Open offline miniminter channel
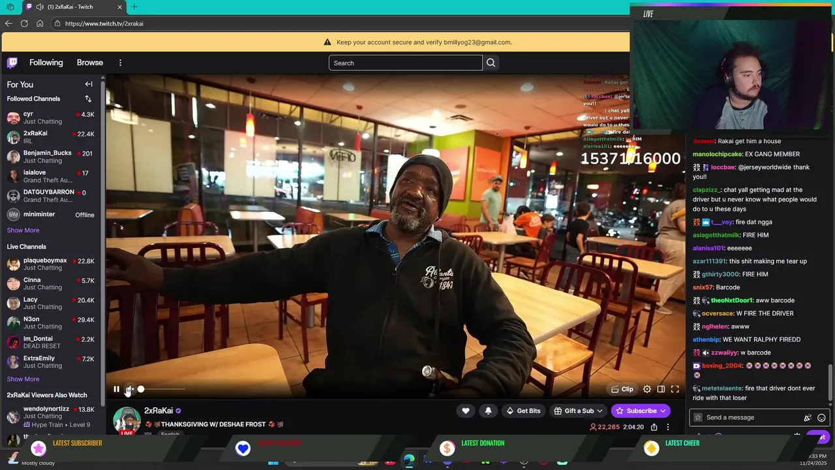 (x=51, y=215)
